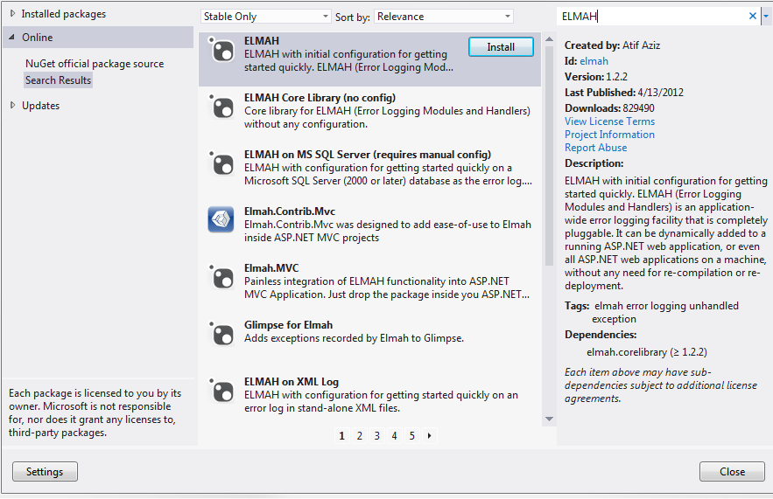Image resolution: width=773 pixels, height=499 pixels.
Task: Select the Elmah.MVC result title
Action: [271, 268]
